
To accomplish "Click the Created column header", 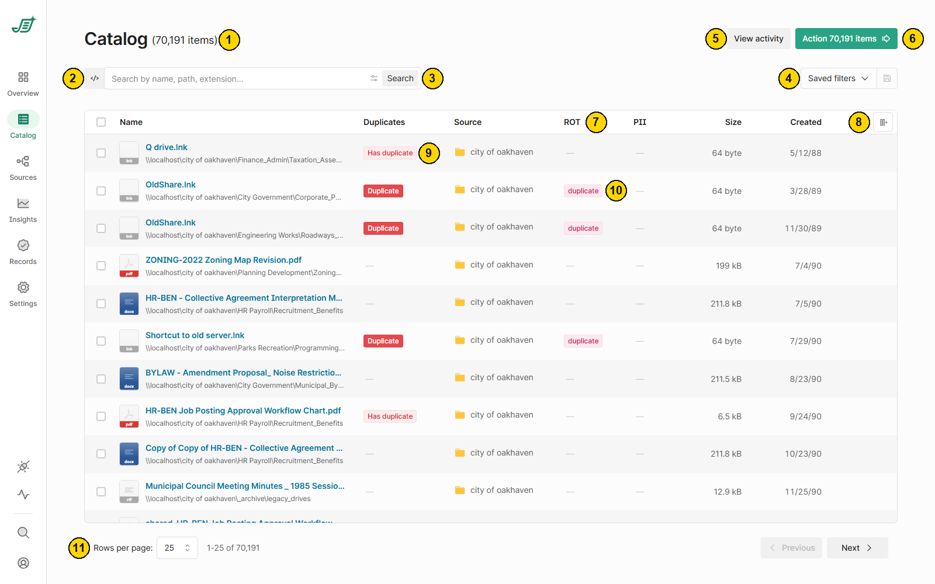I will point(806,122).
